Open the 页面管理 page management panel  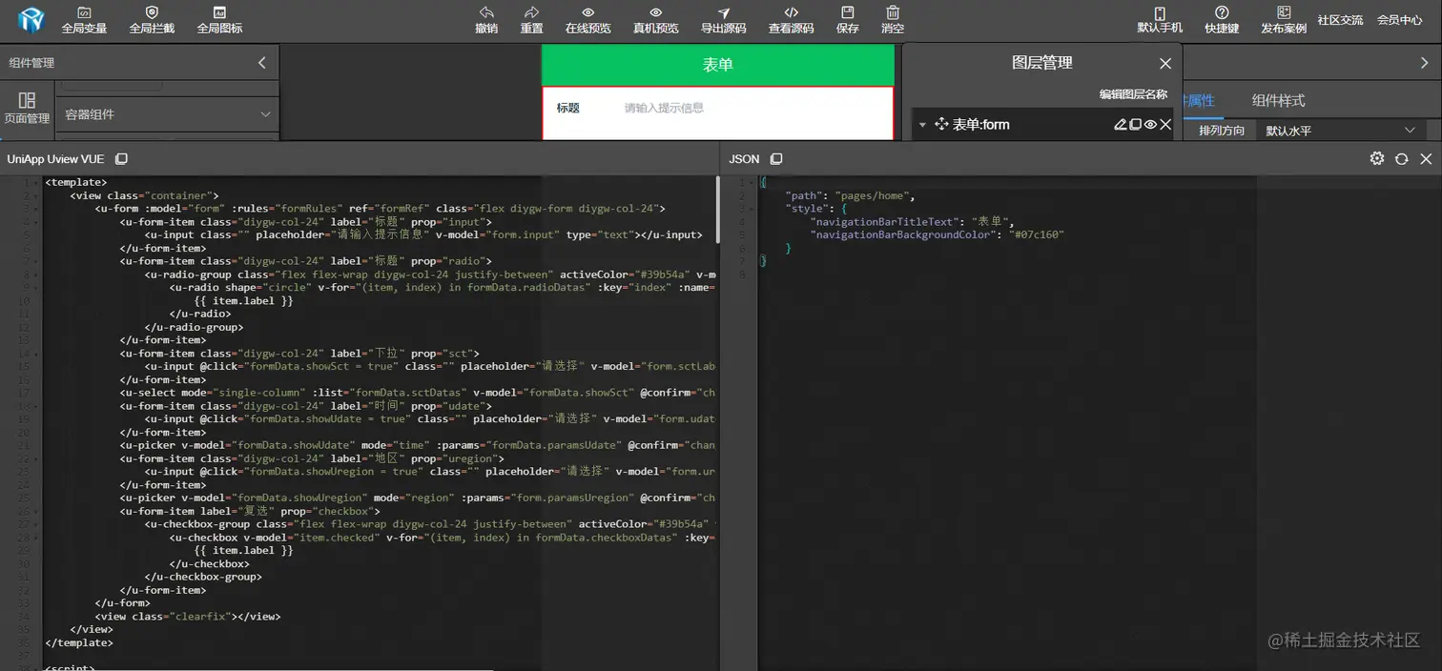(27, 109)
